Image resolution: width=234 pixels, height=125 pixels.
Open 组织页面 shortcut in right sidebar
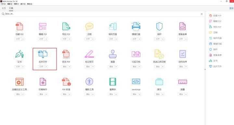(215, 38)
